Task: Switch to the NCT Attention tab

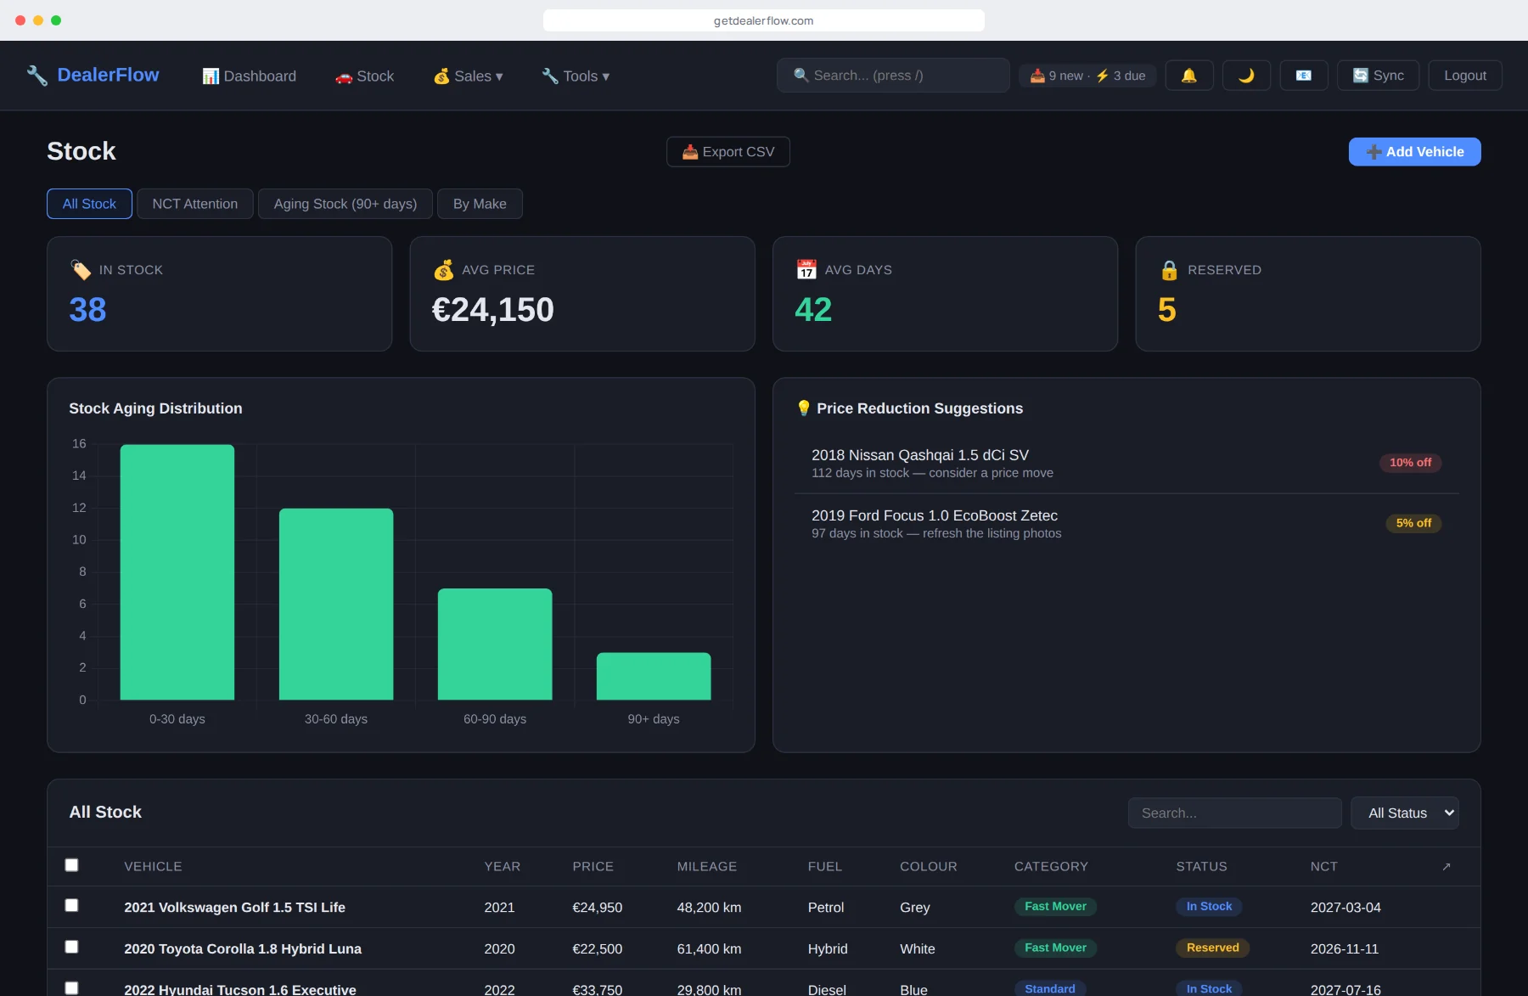Action: point(195,204)
